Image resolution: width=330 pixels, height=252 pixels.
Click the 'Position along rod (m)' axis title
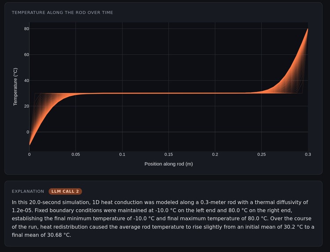click(169, 164)
